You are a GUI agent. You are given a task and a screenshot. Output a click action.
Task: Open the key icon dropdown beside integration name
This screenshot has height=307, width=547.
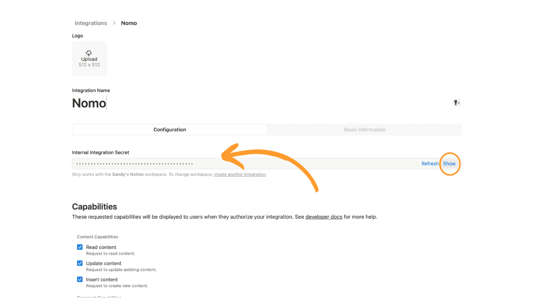pos(457,103)
